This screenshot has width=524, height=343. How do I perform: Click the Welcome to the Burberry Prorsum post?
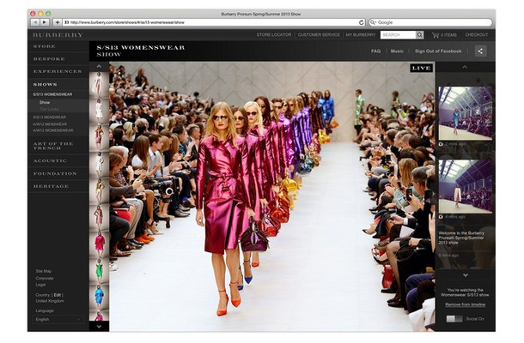pyautogui.click(x=461, y=238)
